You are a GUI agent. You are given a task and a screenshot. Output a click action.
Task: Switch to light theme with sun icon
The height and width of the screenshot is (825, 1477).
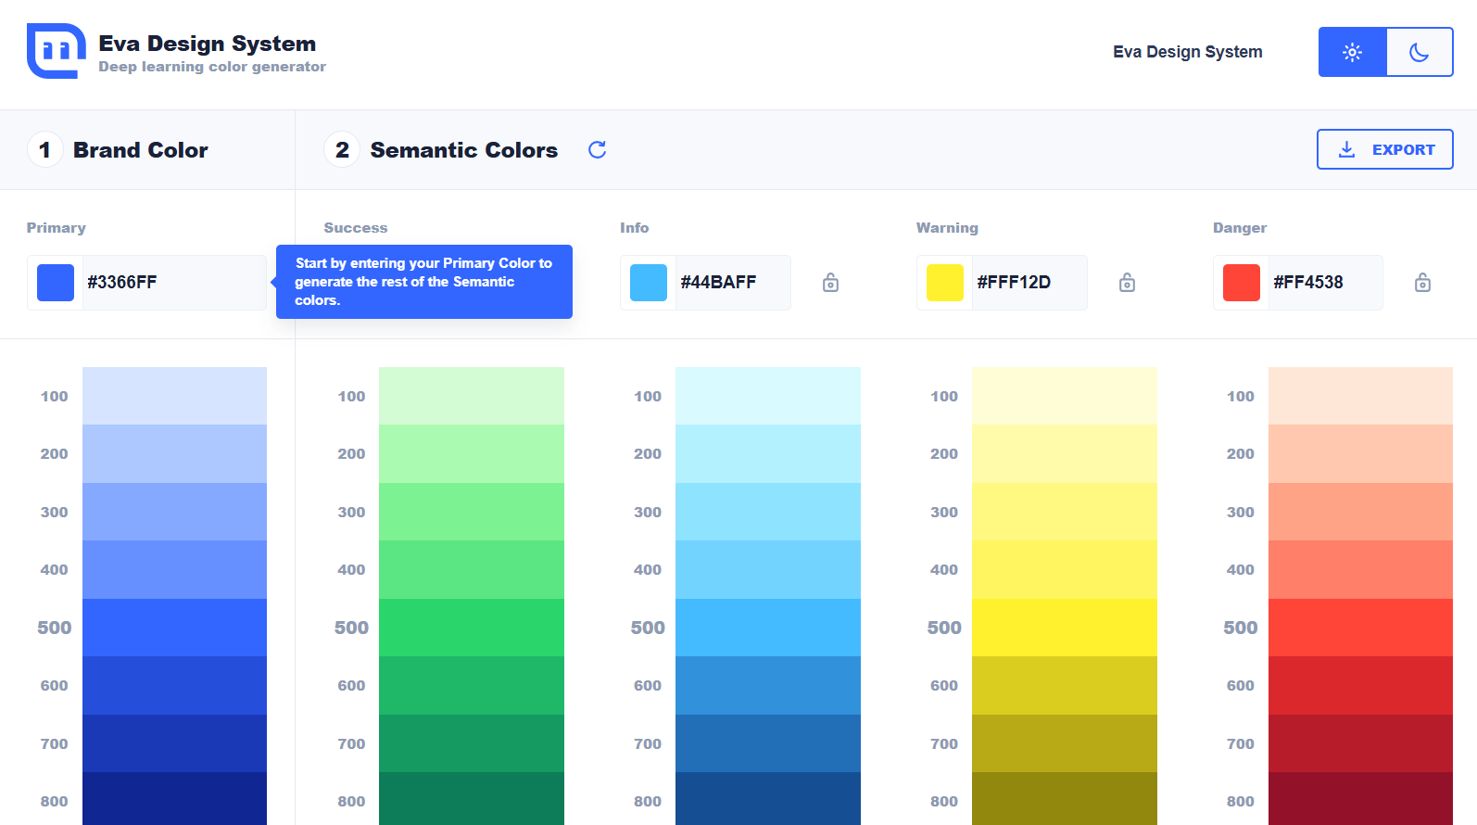click(x=1352, y=52)
